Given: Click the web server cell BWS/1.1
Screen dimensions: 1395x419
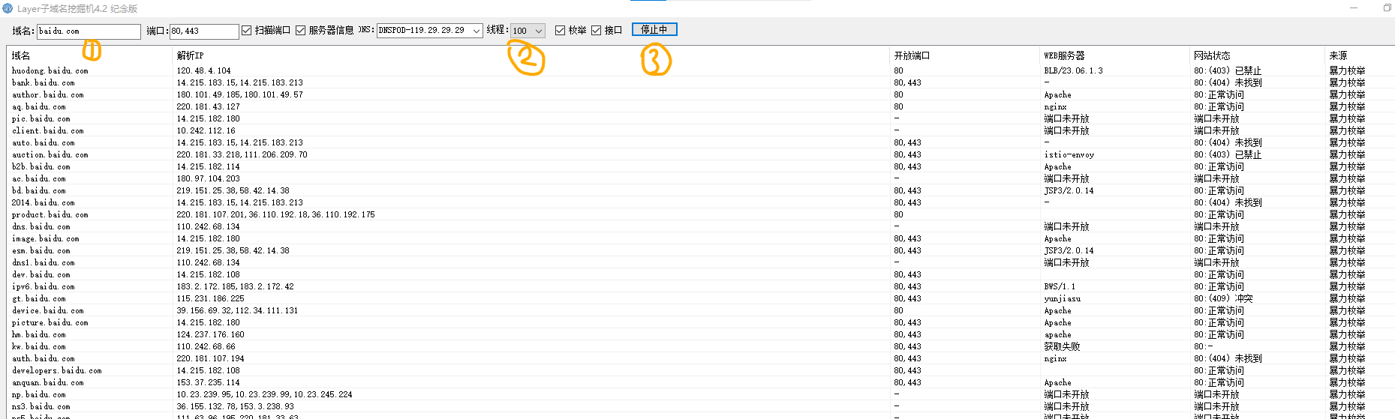Looking at the screenshot, I should [x=1059, y=286].
